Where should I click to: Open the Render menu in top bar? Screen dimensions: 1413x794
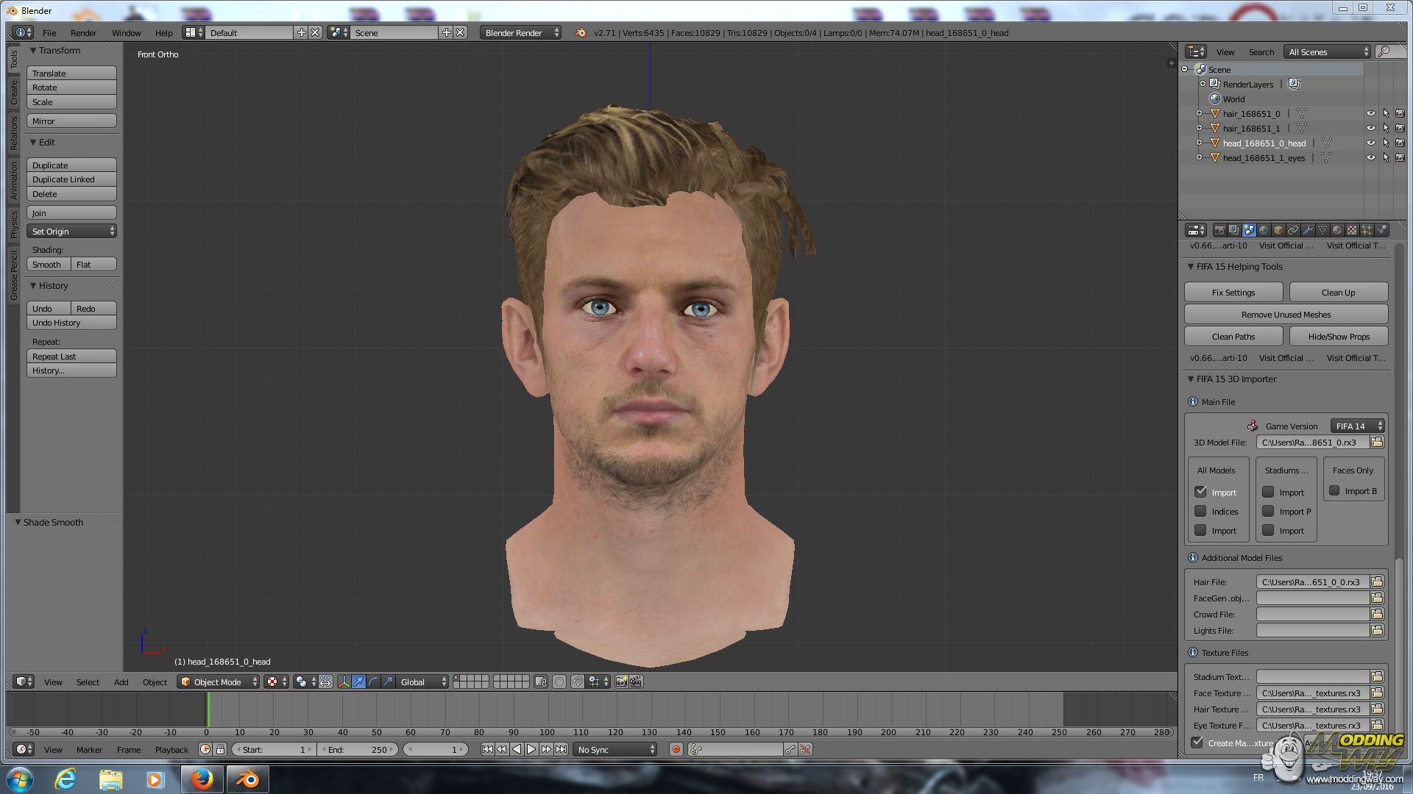tap(83, 33)
